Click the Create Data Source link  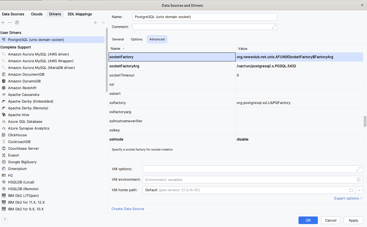click(128, 209)
